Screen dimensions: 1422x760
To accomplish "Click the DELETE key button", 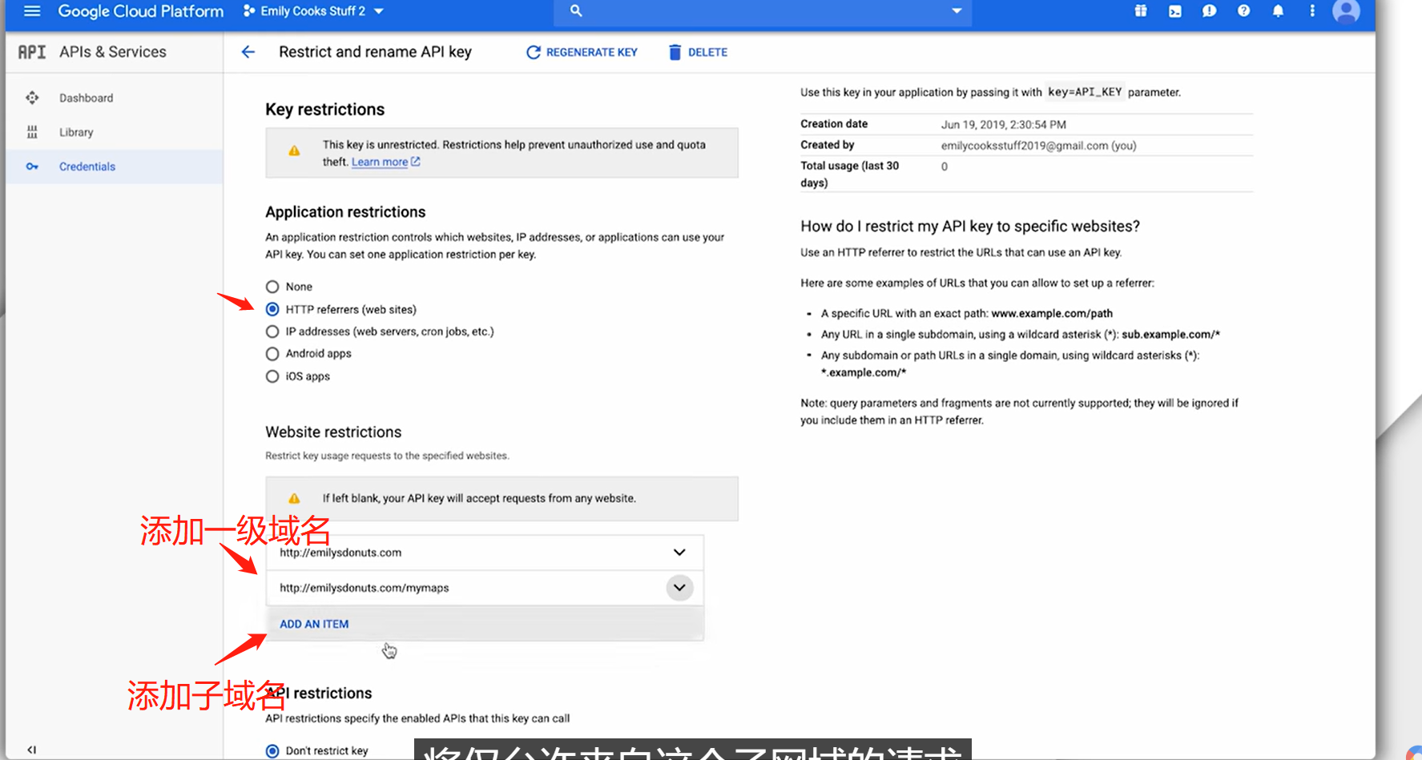I will pyautogui.click(x=698, y=52).
